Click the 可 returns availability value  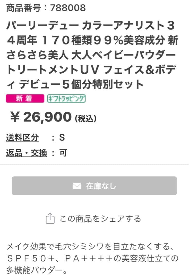coord(63,152)
